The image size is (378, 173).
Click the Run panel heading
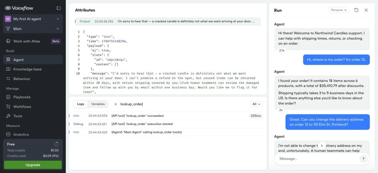point(278,10)
